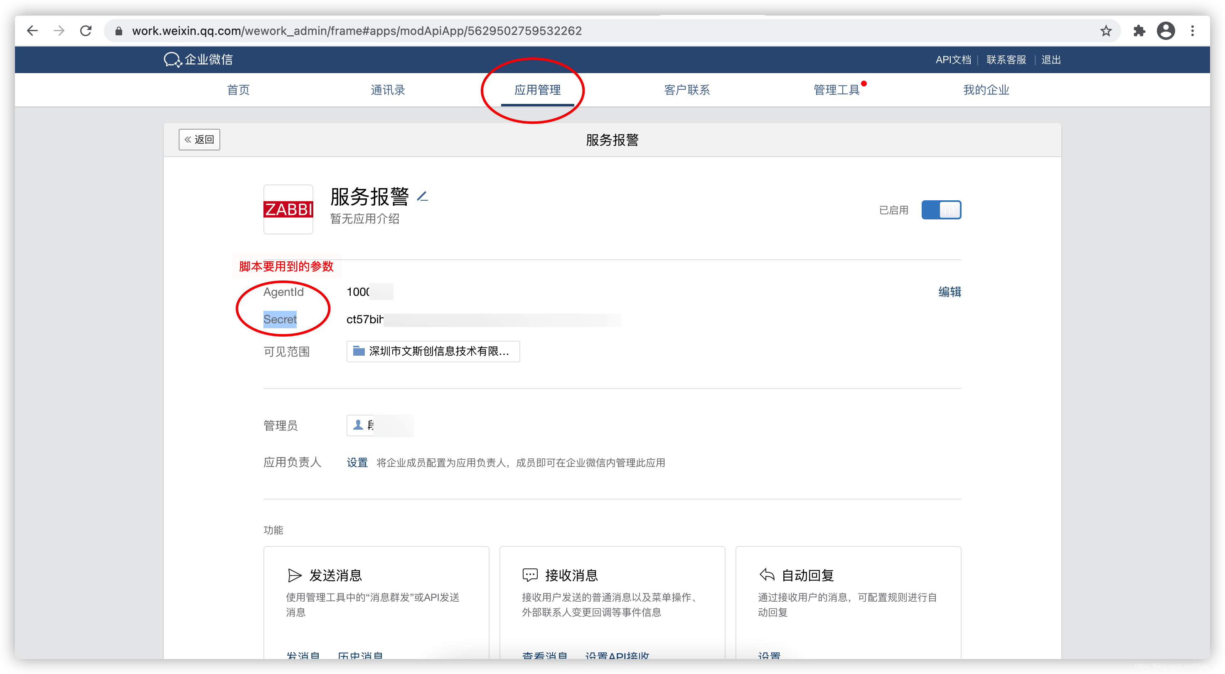Click the 企业微信 logo

pos(198,59)
